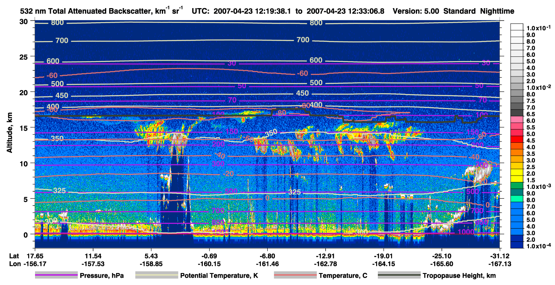Click latitude value 5.43

[x=151, y=256]
